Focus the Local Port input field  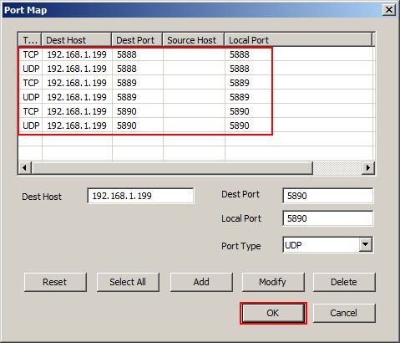click(x=327, y=218)
